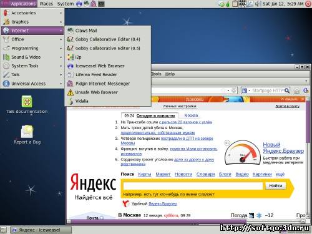Click the date and time clock in panel

point(283,4)
